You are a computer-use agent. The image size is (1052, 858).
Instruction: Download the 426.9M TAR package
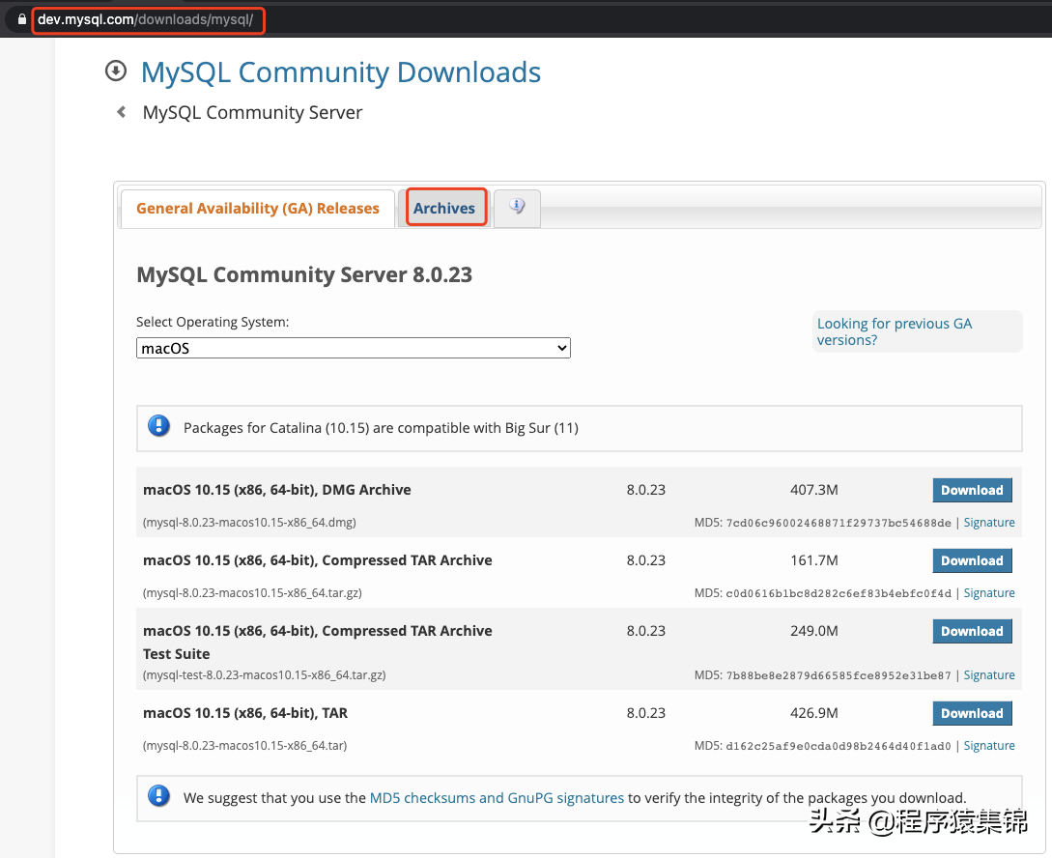(x=972, y=714)
